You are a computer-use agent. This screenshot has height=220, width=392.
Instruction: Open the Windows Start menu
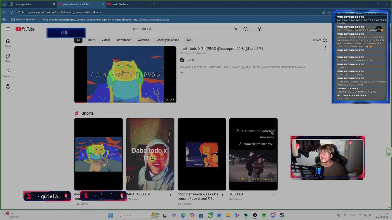pyautogui.click(x=110, y=215)
